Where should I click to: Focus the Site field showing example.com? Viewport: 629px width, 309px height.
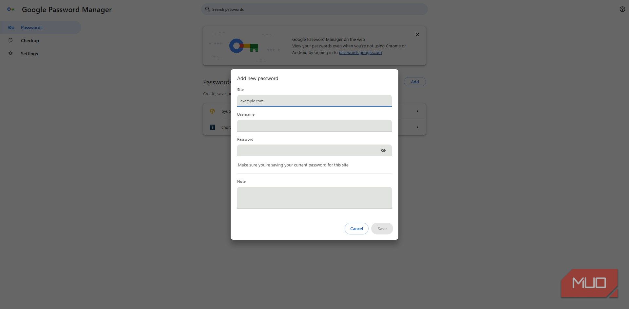(314, 101)
